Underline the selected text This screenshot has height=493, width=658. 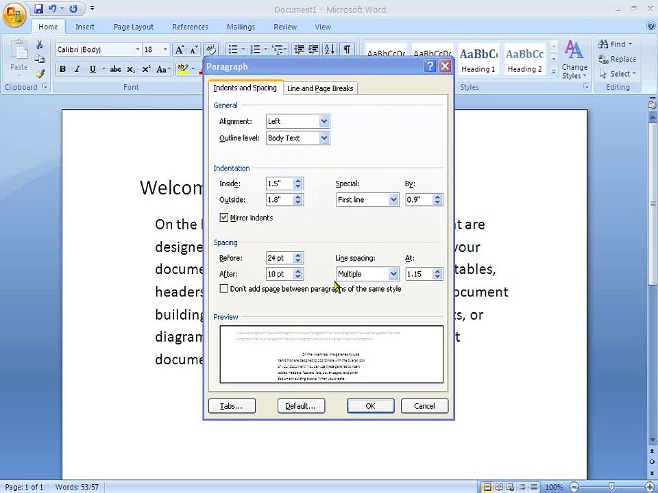93,69
